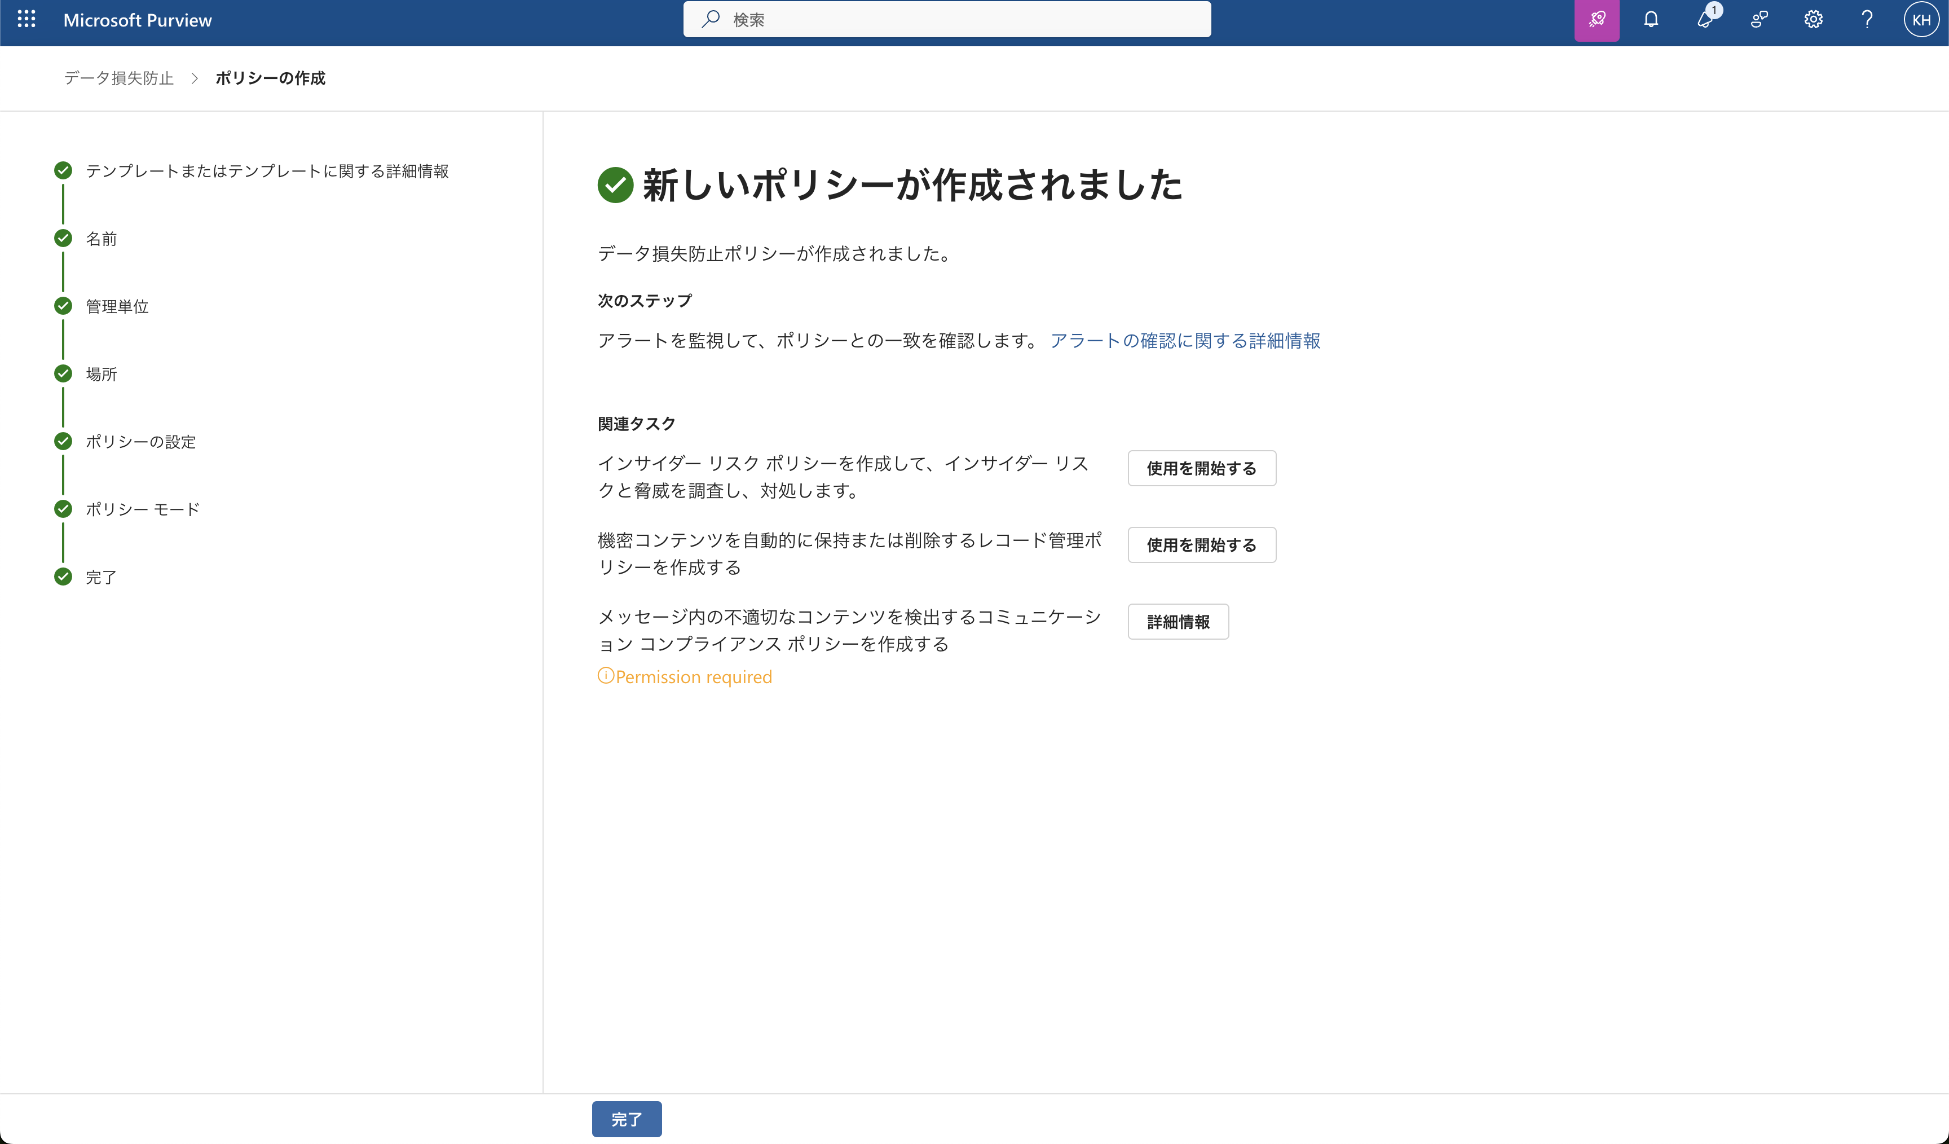Click the purple rocket trial icon

coord(1597,19)
